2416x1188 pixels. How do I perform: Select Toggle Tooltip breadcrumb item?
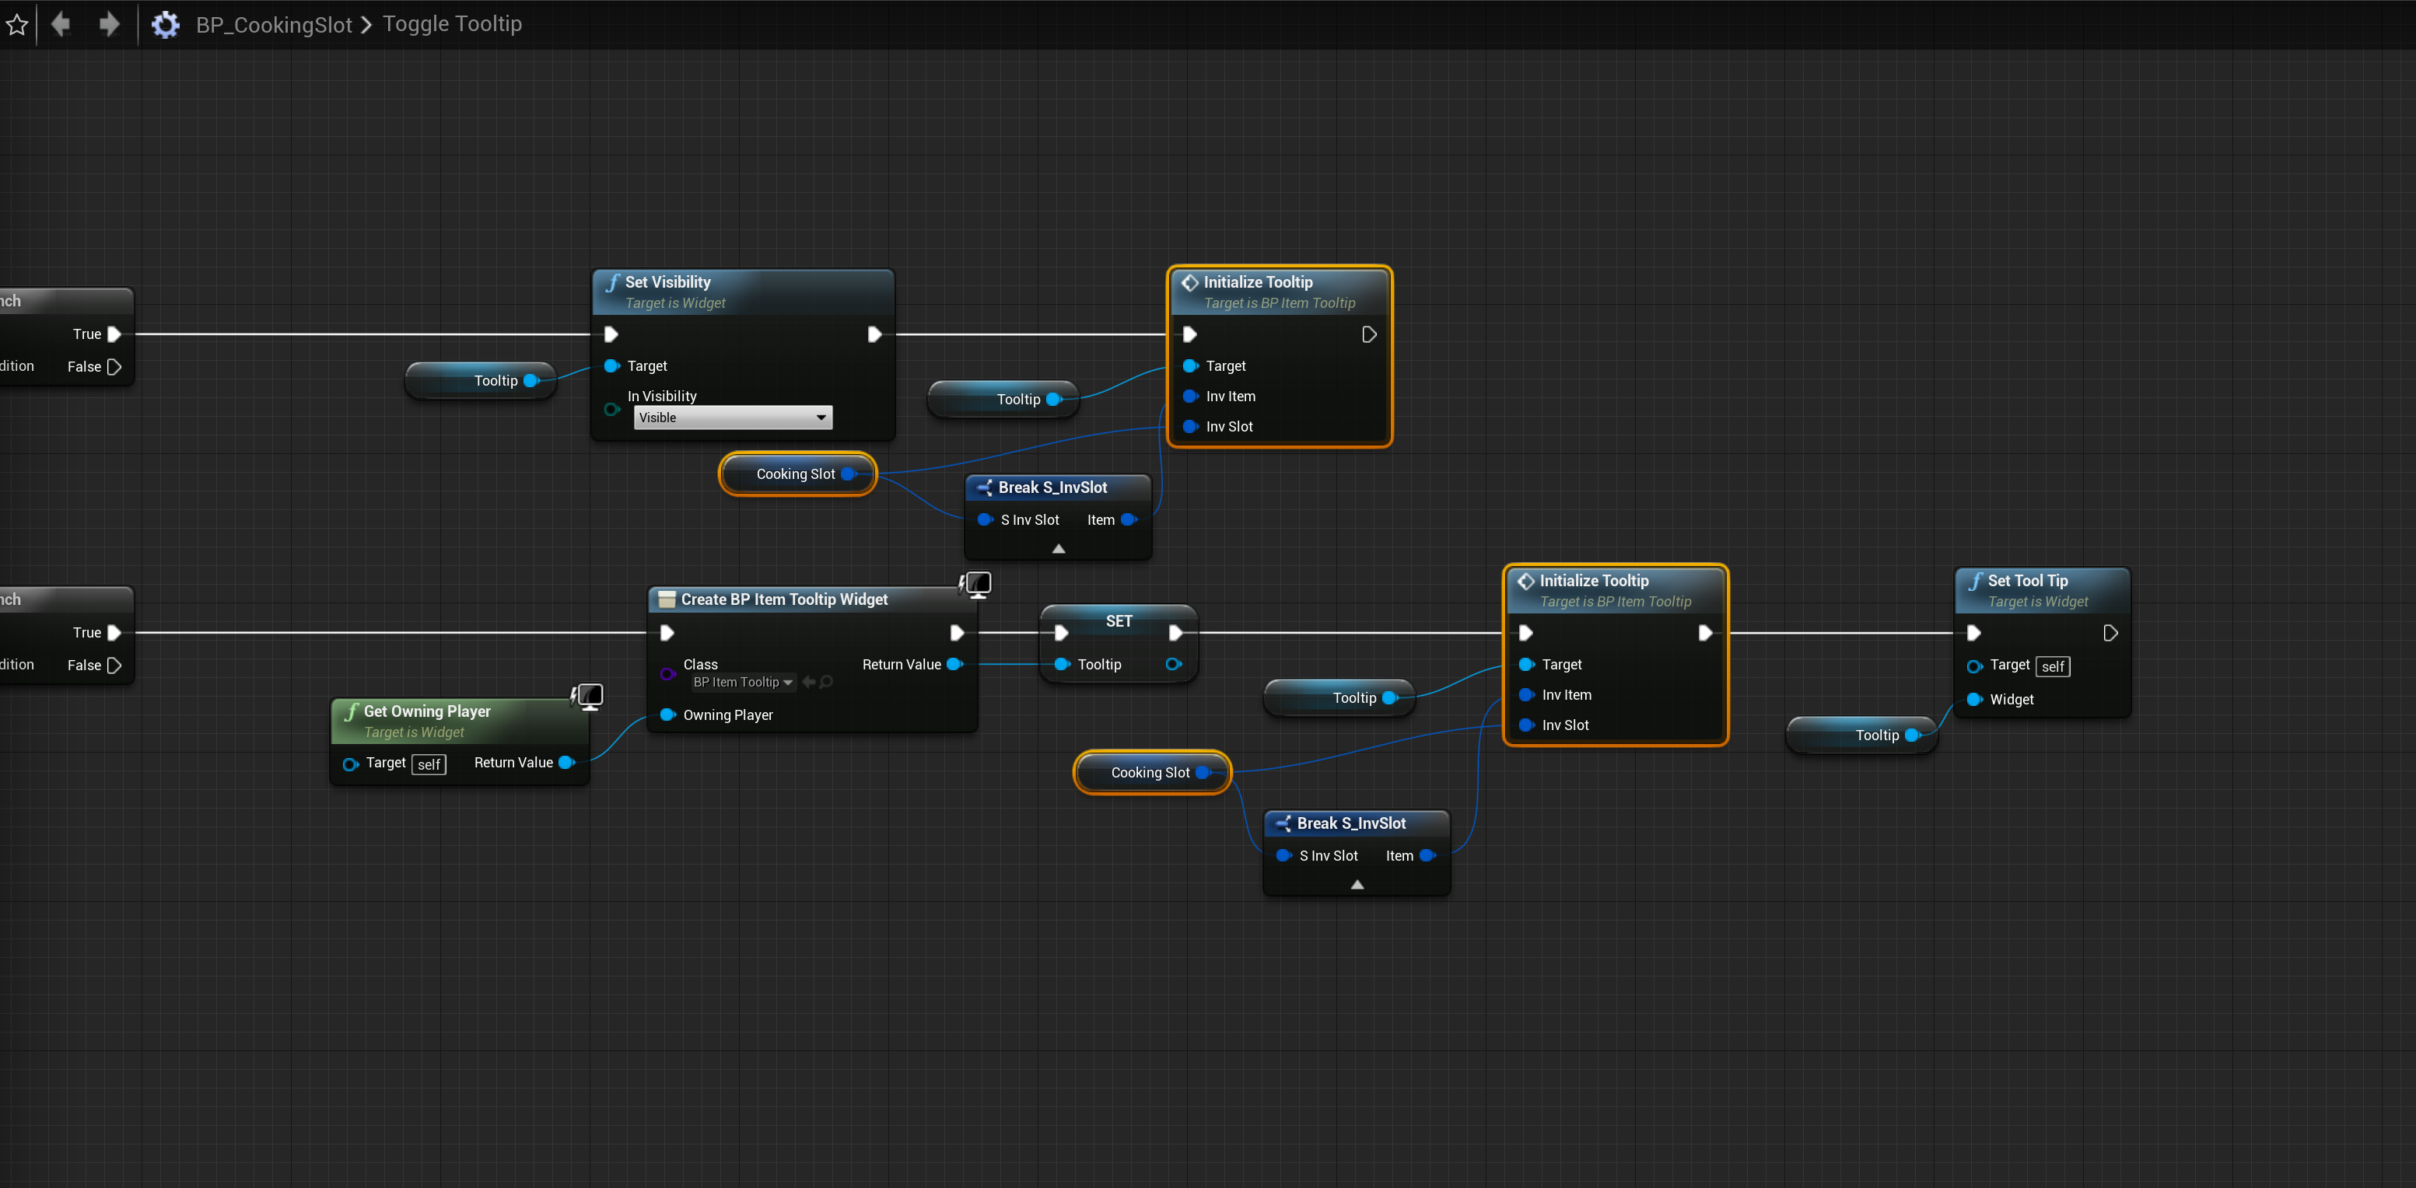click(x=452, y=24)
